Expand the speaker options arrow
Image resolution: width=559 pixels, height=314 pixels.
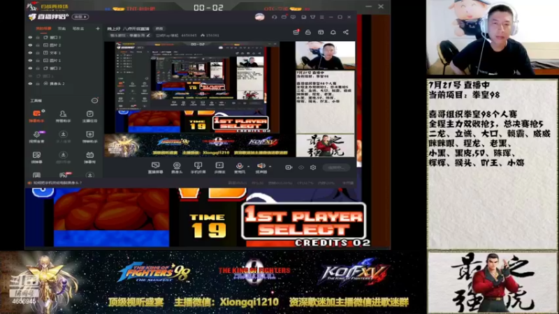[x=270, y=166]
